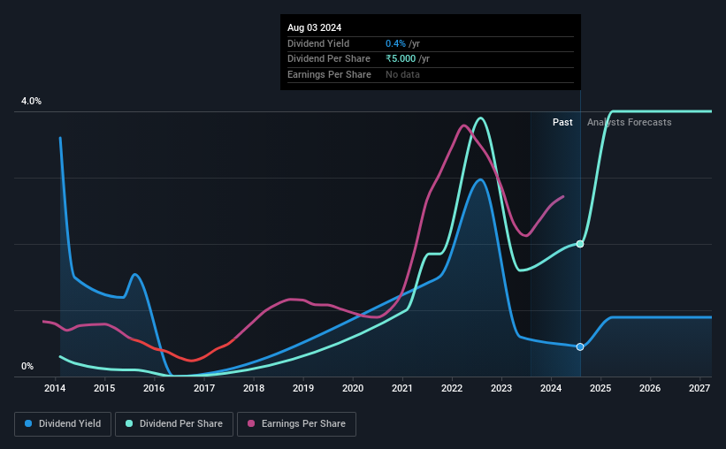
Task: Click the 'Aug 03 2024' tooltip date
Action: (315, 27)
